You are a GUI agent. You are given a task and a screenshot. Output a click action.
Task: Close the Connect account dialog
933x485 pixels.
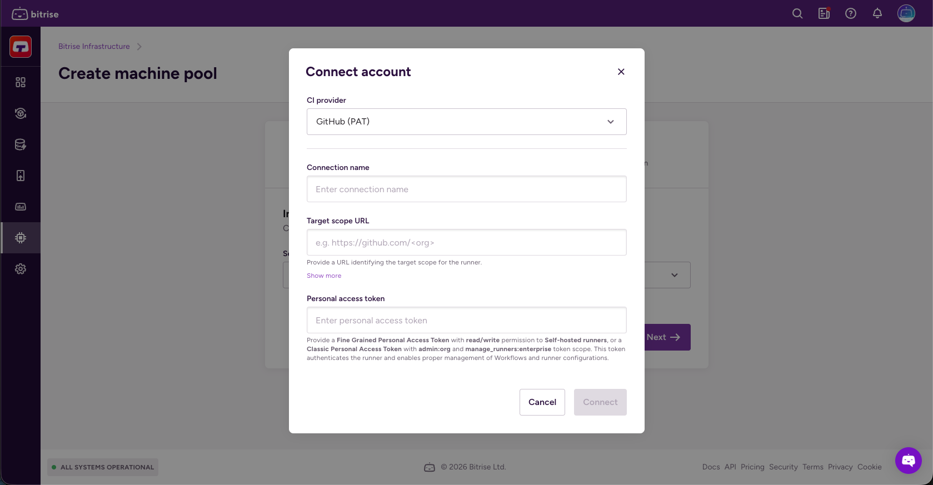pos(621,72)
